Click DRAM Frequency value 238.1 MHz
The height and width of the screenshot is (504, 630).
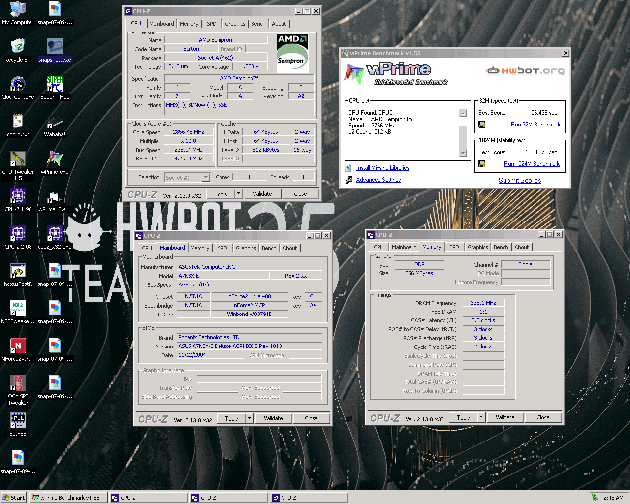[x=483, y=303]
